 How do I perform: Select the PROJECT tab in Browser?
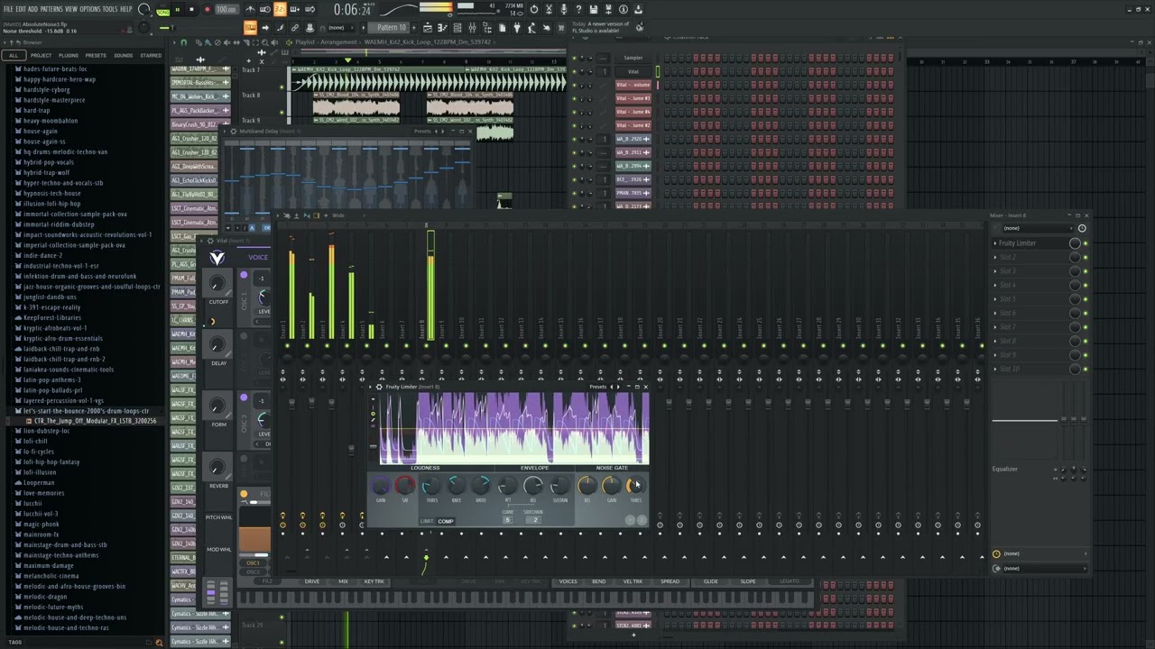click(x=41, y=55)
